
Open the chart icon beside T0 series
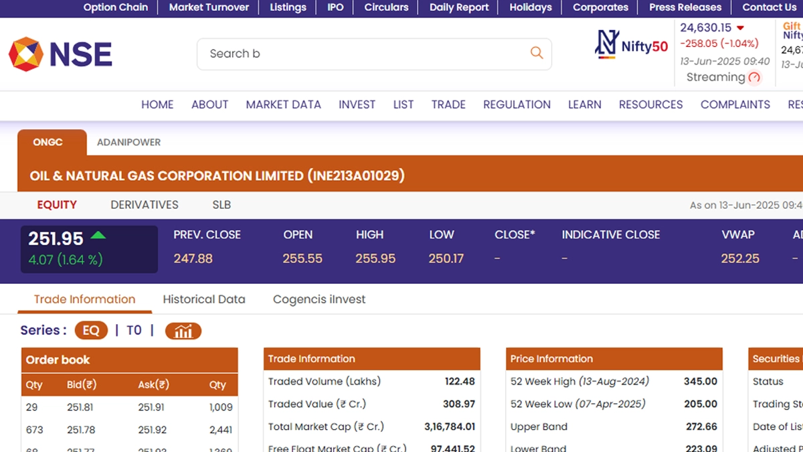pyautogui.click(x=183, y=331)
